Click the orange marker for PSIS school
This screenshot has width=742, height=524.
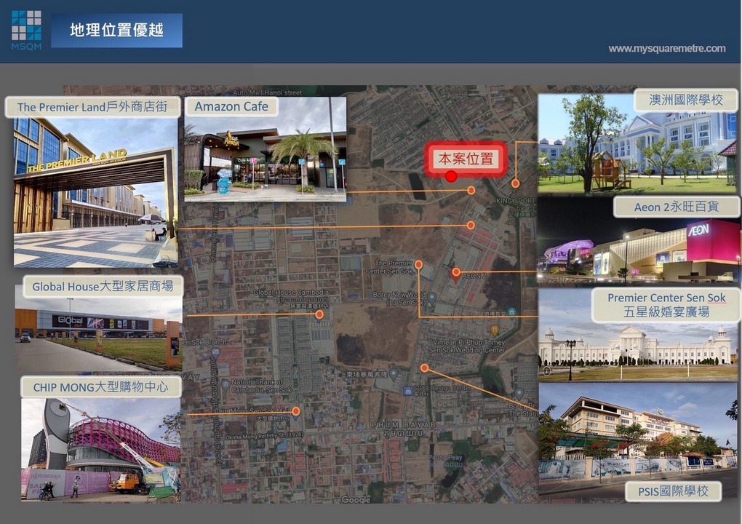(x=425, y=368)
